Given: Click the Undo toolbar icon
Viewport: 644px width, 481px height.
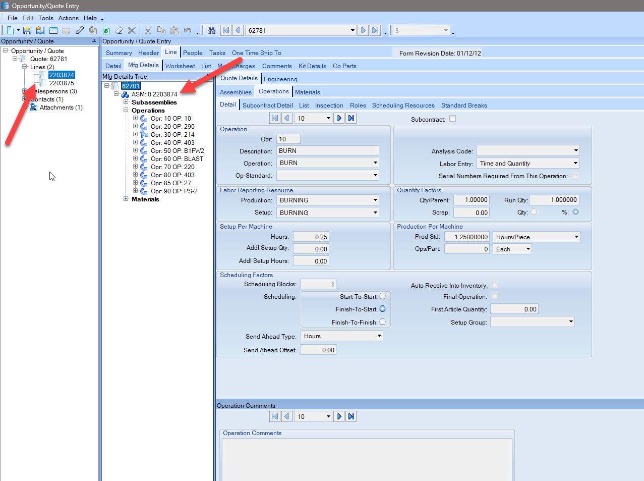Looking at the screenshot, I should (188, 31).
